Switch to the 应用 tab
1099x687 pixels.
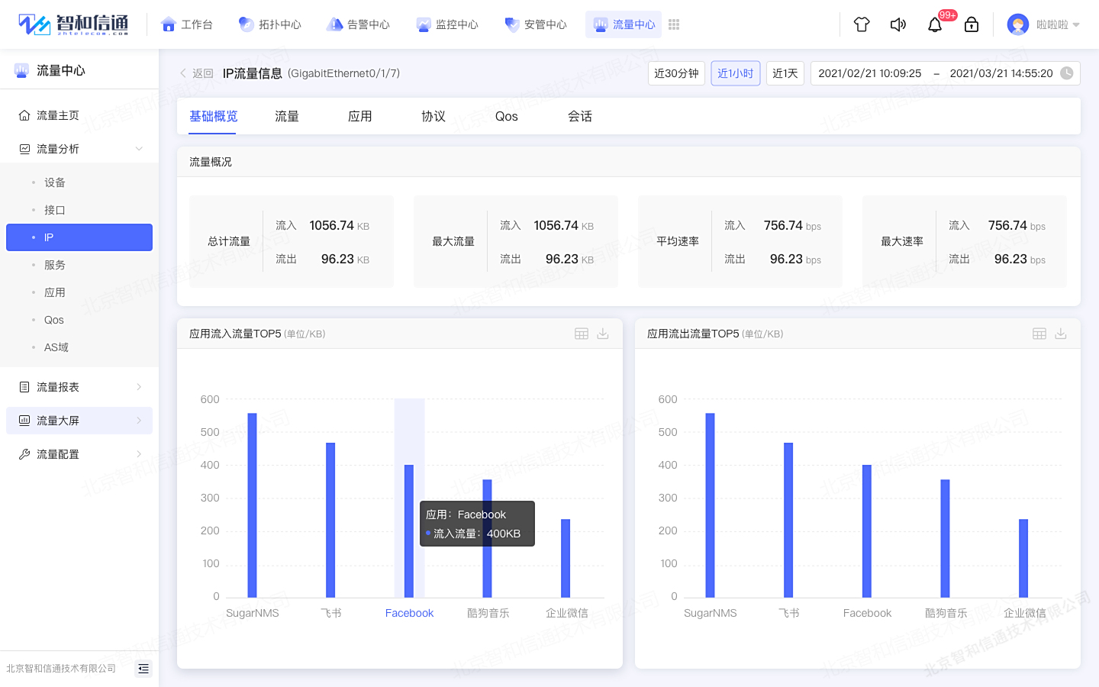[x=360, y=116]
